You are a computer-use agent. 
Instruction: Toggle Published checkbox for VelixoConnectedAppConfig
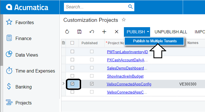92,84
